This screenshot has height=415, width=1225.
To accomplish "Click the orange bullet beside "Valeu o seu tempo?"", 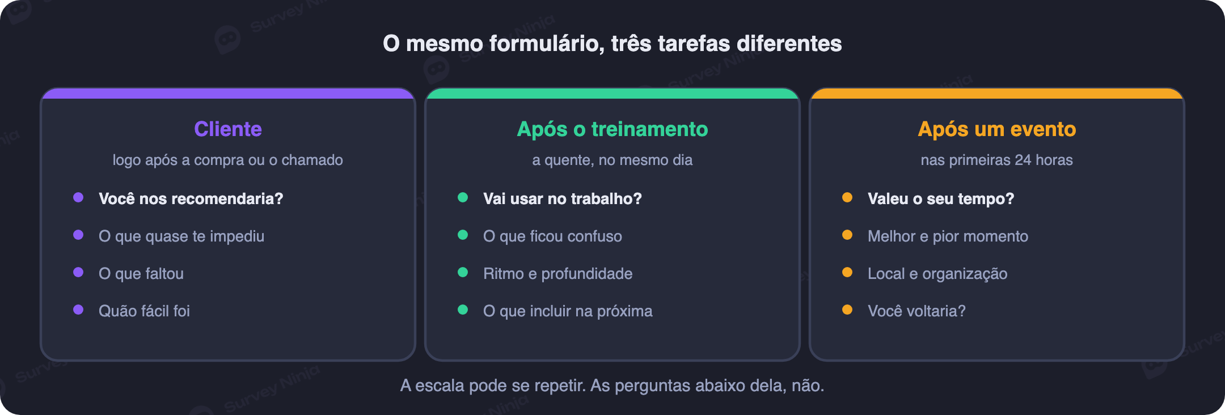I will (x=847, y=197).
